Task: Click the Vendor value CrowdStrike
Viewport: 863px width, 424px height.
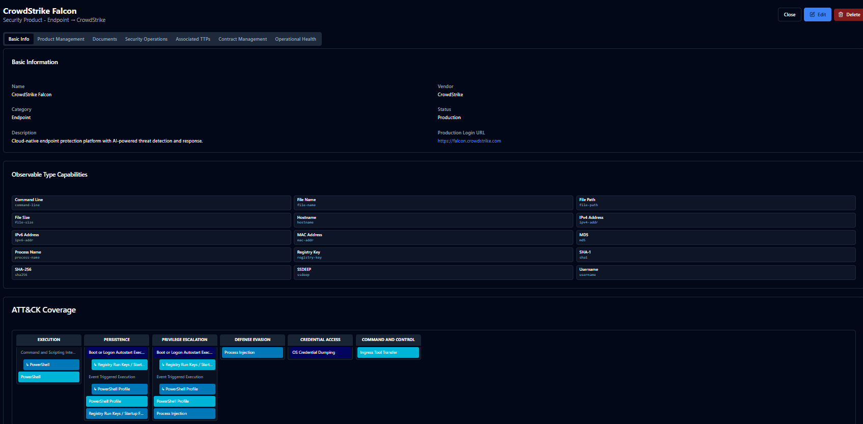Action: 450,95
